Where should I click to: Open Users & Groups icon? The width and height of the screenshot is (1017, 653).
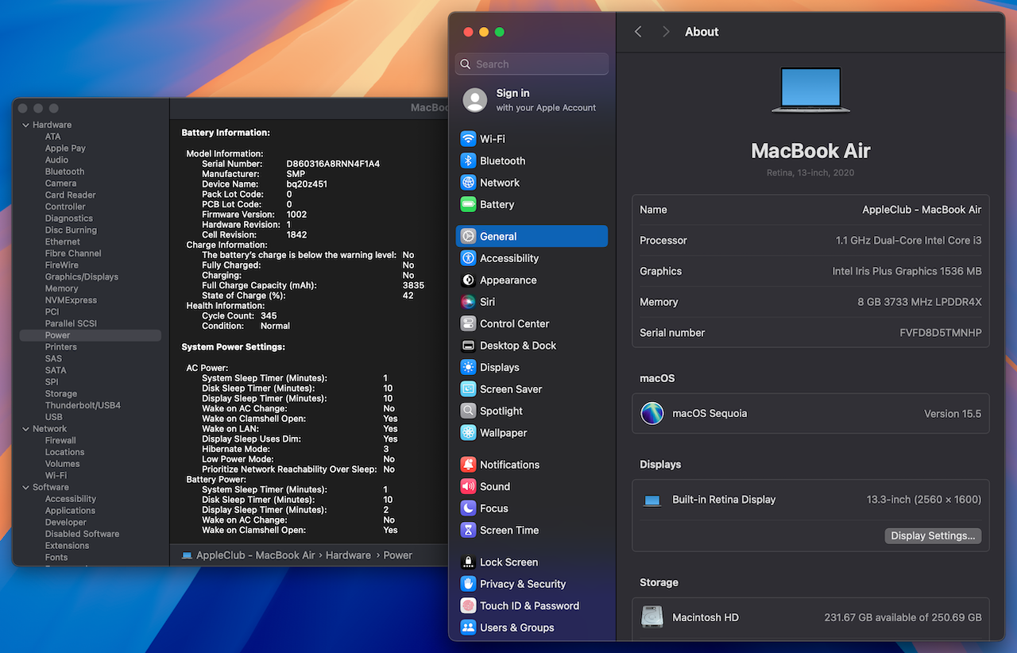tap(468, 628)
